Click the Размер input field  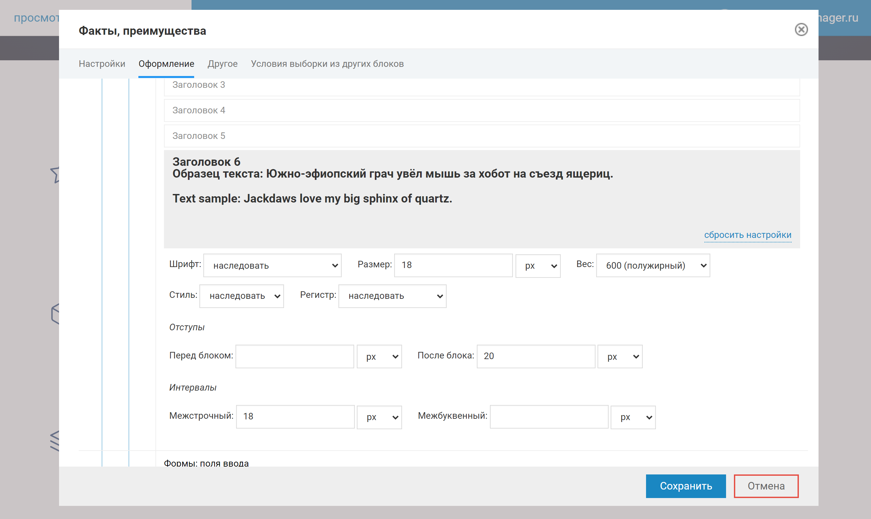(x=453, y=265)
